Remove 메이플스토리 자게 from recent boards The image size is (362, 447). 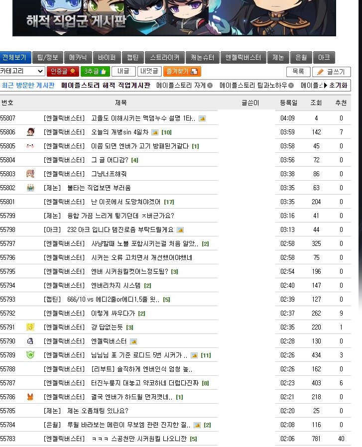coord(210,86)
